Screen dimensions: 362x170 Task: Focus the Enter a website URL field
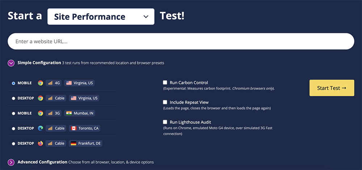(x=181, y=41)
